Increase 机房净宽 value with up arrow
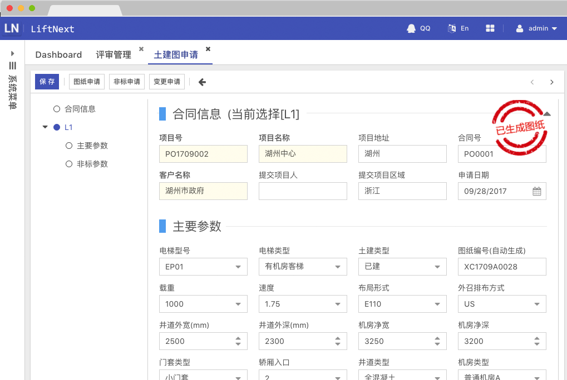The height and width of the screenshot is (380, 567). point(437,338)
